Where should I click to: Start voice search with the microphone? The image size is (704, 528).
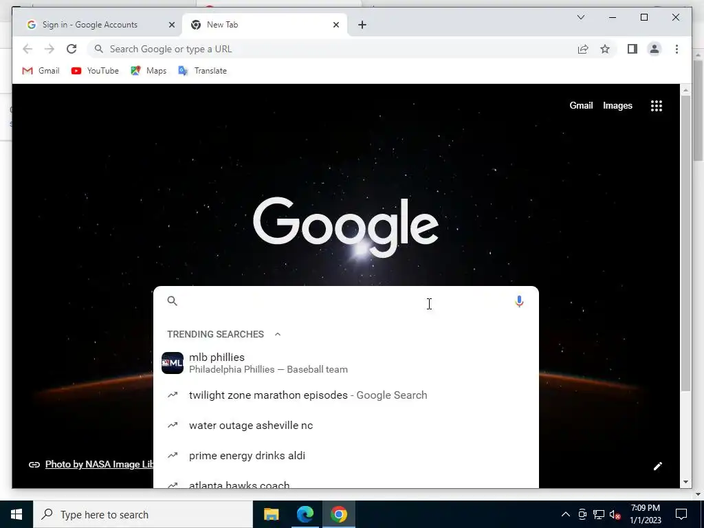[x=519, y=301]
